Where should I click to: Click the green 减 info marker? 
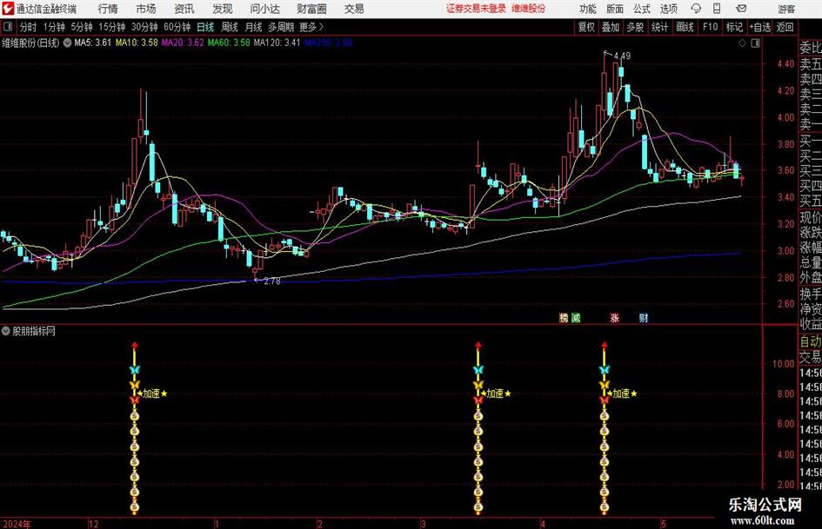576,318
